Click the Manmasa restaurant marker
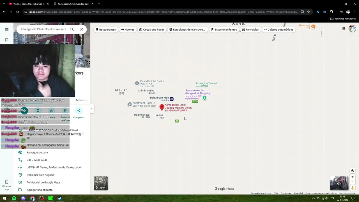This screenshot has width=359, height=202. point(313,27)
